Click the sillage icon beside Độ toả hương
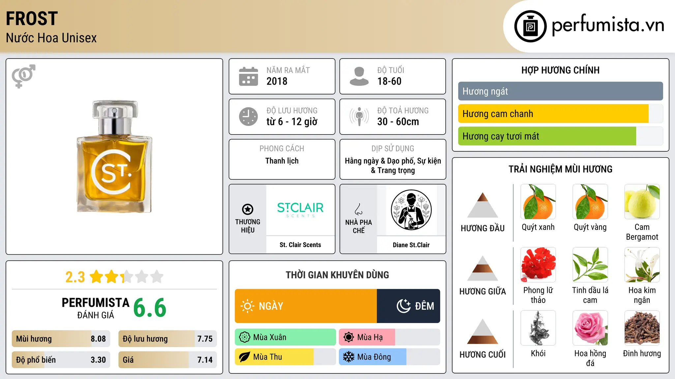675x379 pixels. pyautogui.click(x=359, y=116)
